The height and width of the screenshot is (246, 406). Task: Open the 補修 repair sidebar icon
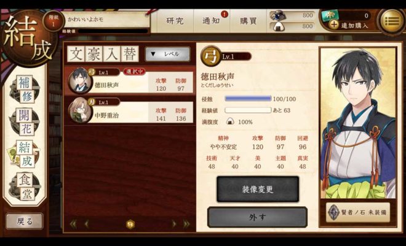[25, 90]
